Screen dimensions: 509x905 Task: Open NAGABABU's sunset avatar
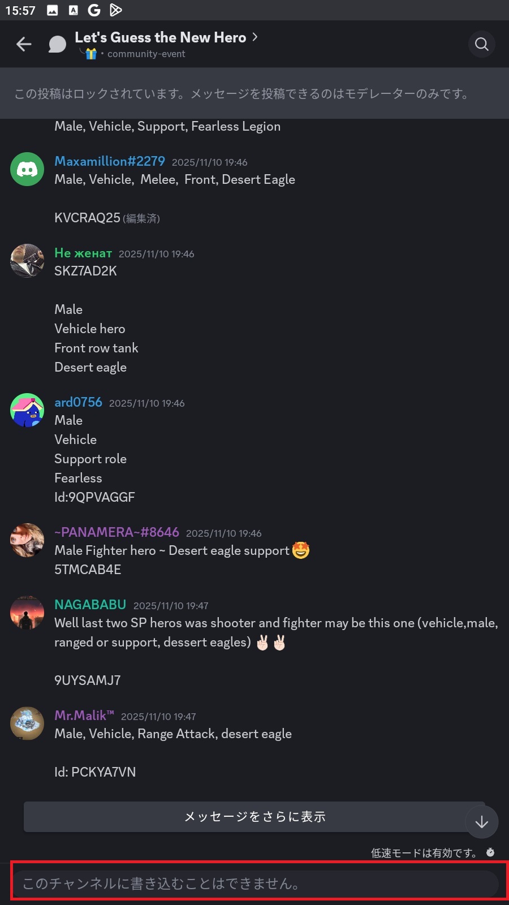tap(27, 613)
